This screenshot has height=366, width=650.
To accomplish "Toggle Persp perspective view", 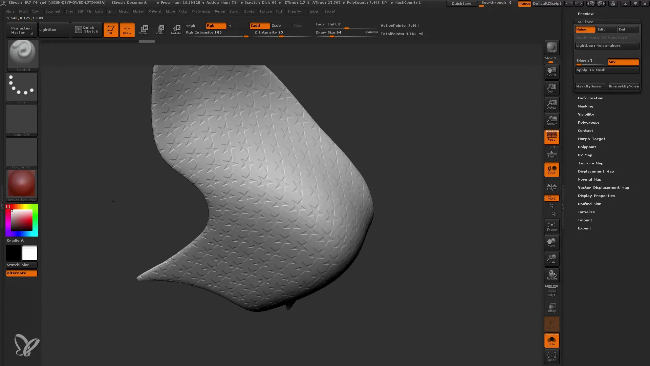I will pos(551,137).
